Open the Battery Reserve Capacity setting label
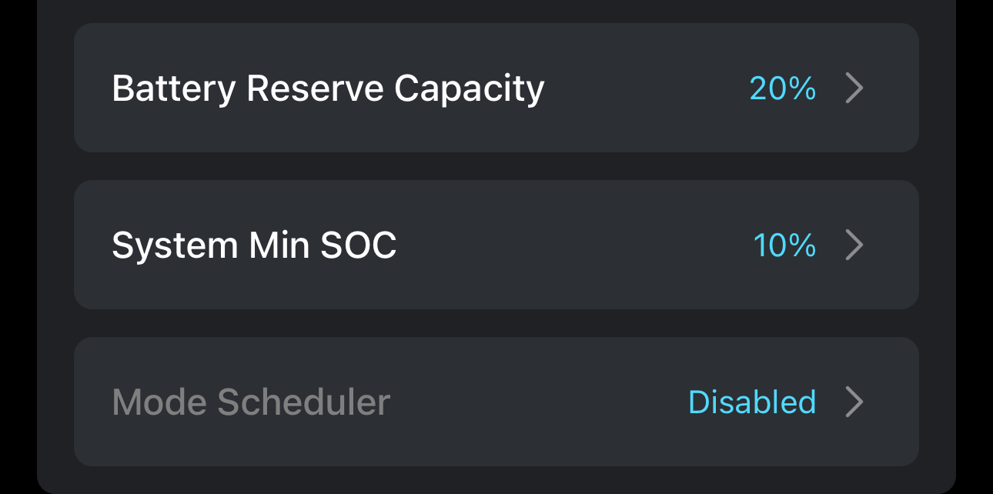The image size is (993, 494). click(x=328, y=88)
